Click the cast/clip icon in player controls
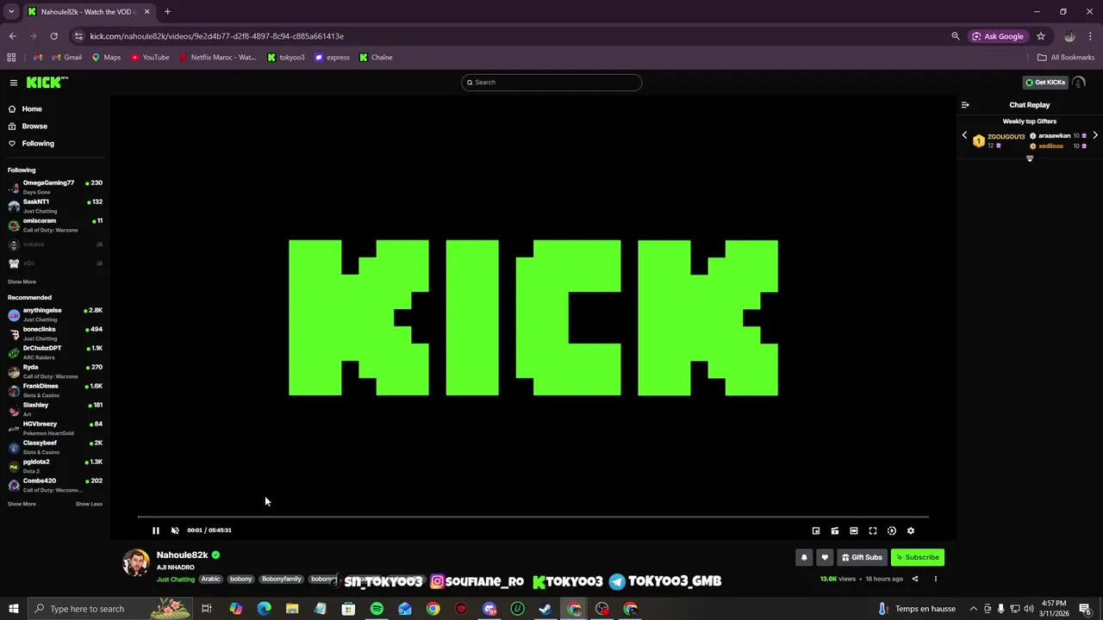This screenshot has height=620, width=1103. pyautogui.click(x=835, y=531)
